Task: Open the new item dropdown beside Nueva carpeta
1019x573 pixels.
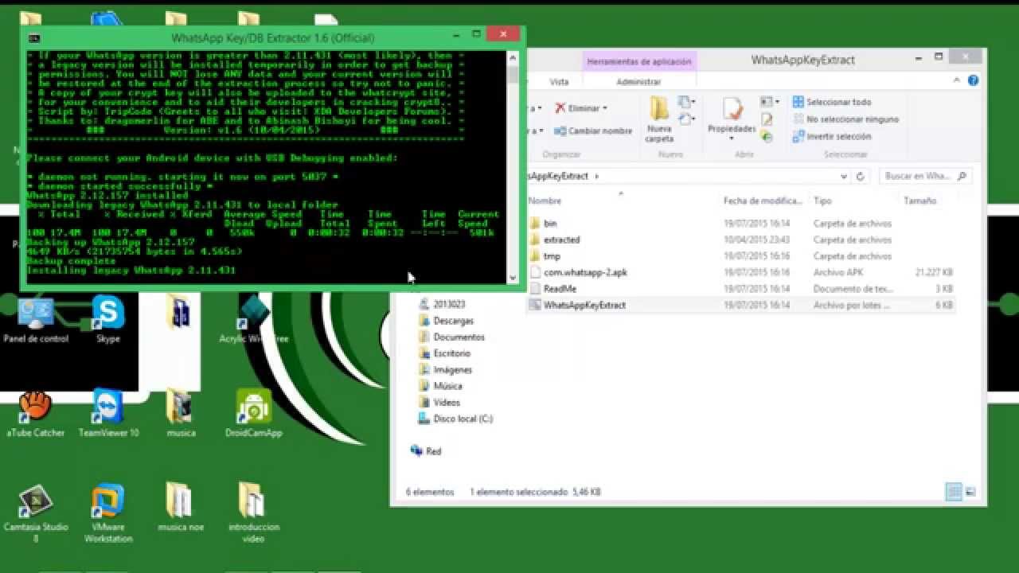Action: pos(686,102)
